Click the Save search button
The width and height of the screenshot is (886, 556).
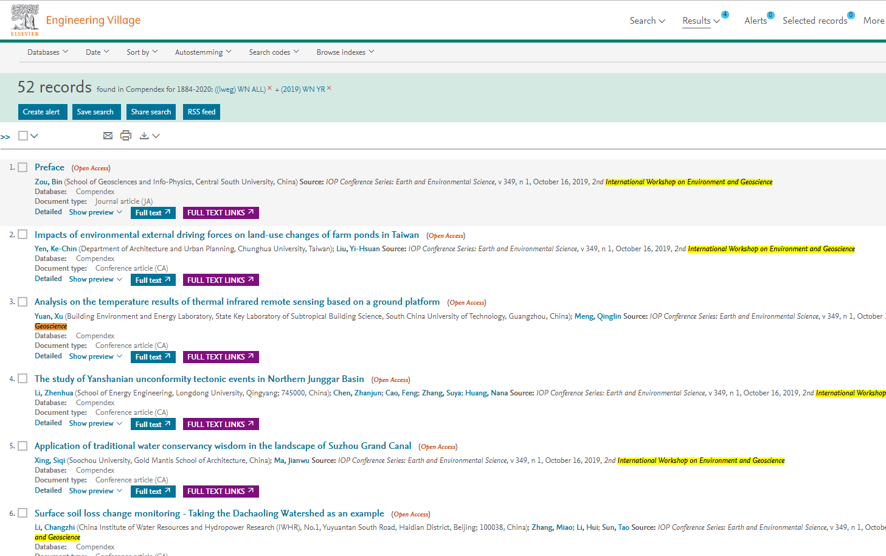coord(95,112)
